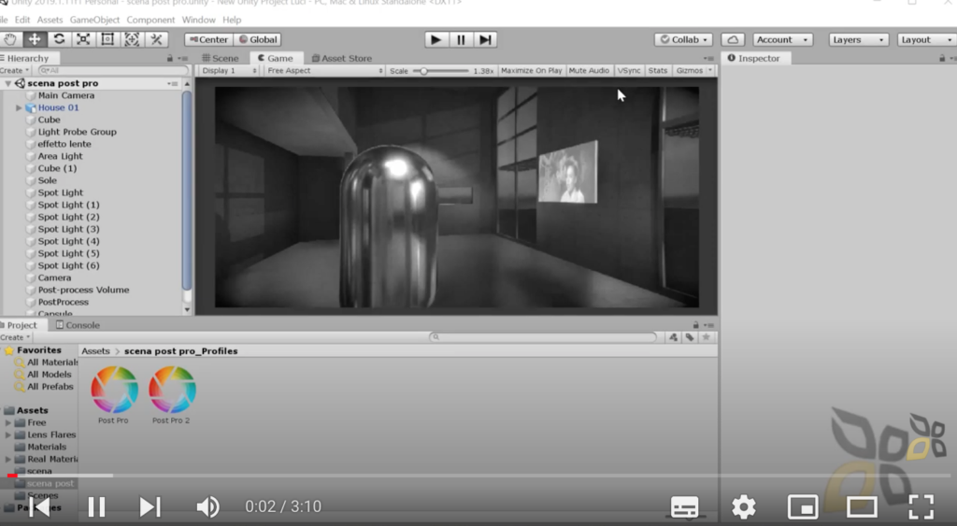Image resolution: width=957 pixels, height=526 pixels.
Task: Select the Scale tool
Action: click(83, 39)
